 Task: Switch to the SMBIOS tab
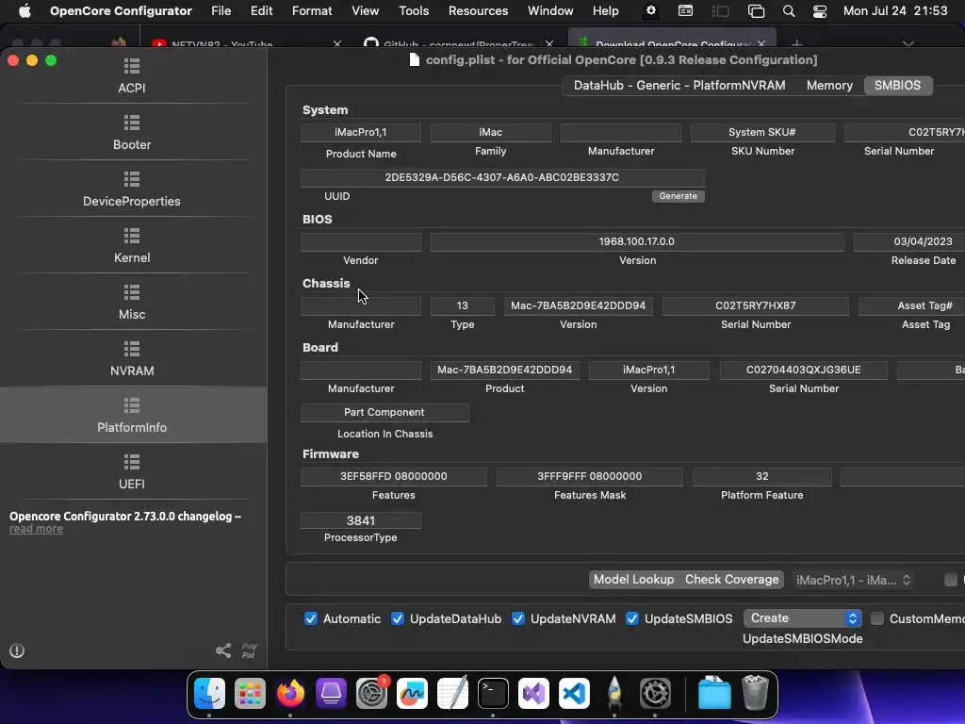click(897, 86)
